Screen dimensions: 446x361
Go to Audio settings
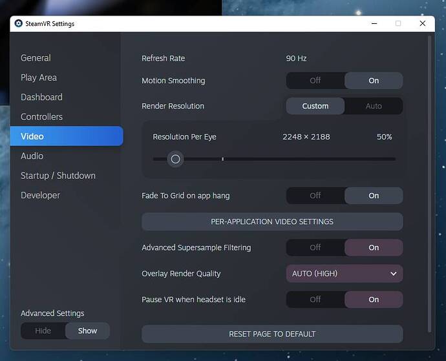tap(32, 156)
